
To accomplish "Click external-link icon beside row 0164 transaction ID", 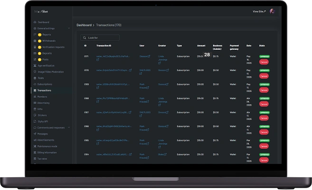I will [x=130, y=154].
